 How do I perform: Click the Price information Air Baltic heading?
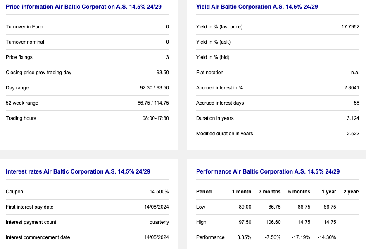tap(83, 7)
